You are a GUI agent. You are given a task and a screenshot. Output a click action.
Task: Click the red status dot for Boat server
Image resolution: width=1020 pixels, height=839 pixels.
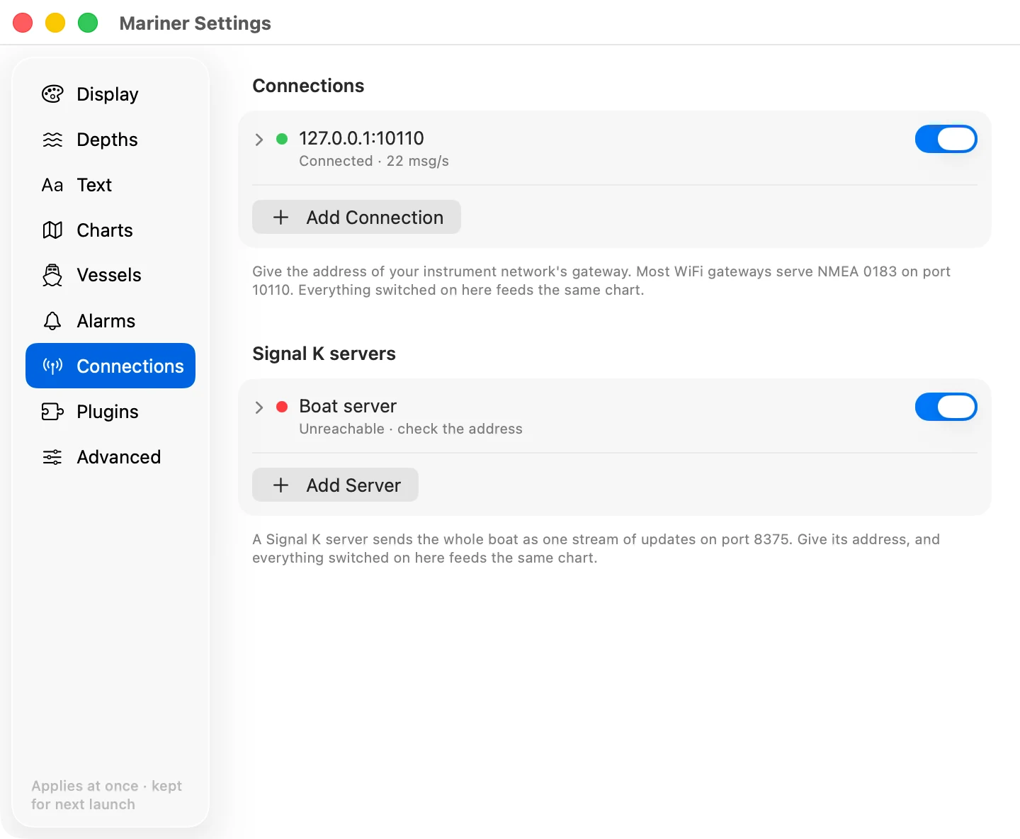point(282,407)
